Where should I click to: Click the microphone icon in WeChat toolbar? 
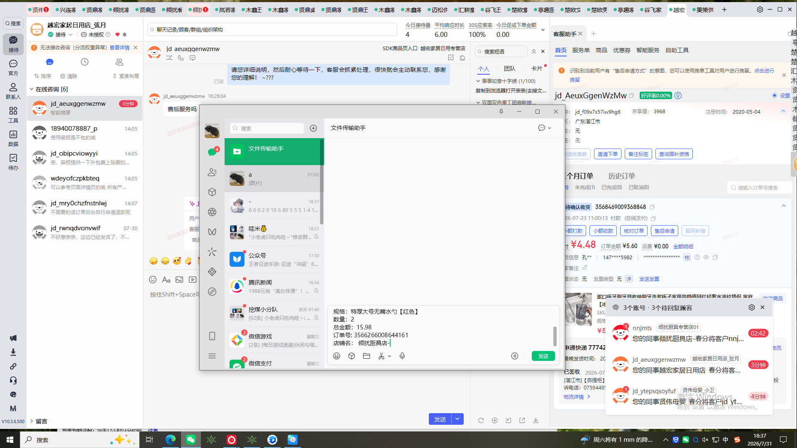(x=402, y=356)
